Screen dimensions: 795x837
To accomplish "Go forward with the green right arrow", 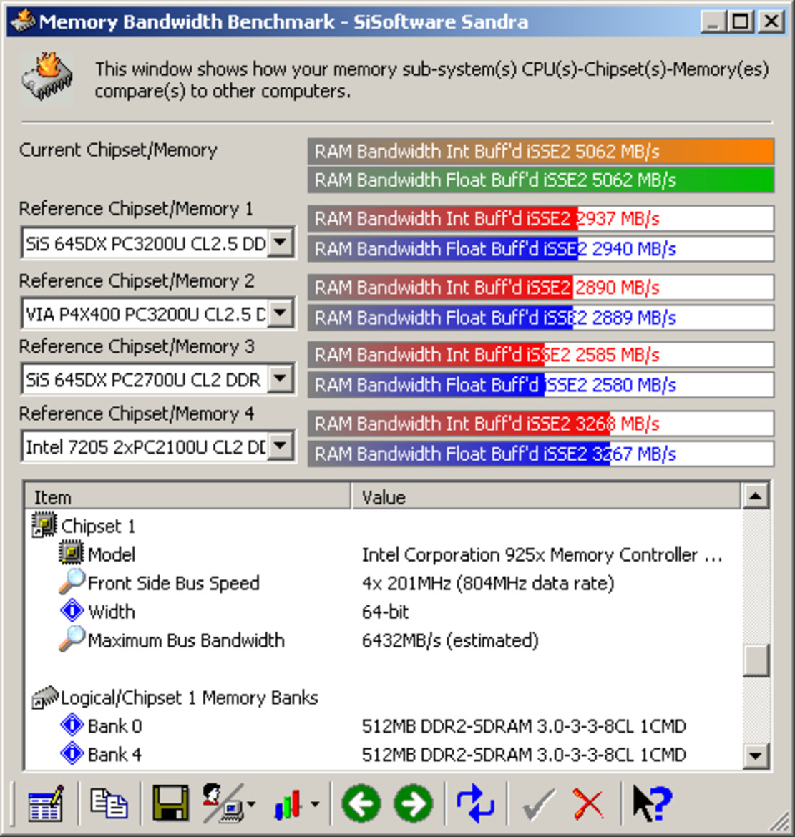I will [414, 803].
